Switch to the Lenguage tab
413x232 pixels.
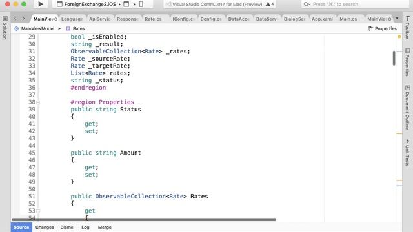(72, 19)
